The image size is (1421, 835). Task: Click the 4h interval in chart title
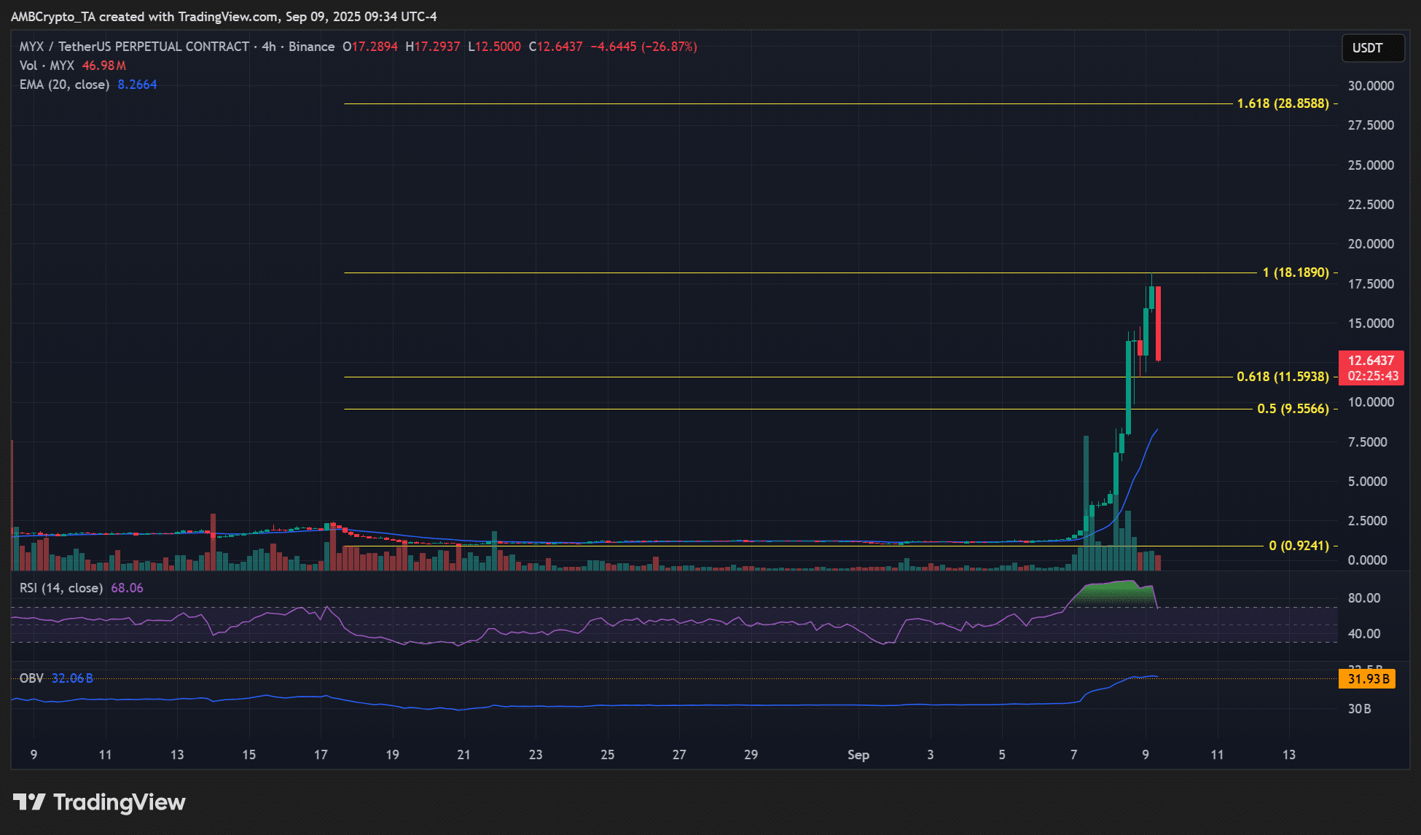pyautogui.click(x=269, y=47)
